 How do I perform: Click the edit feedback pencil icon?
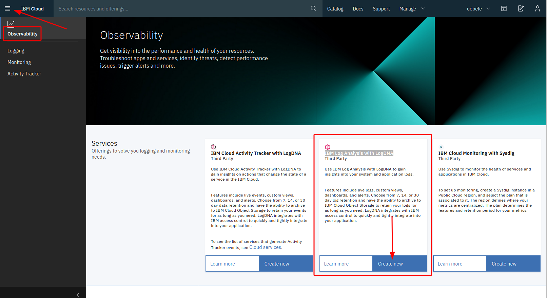[x=521, y=8]
